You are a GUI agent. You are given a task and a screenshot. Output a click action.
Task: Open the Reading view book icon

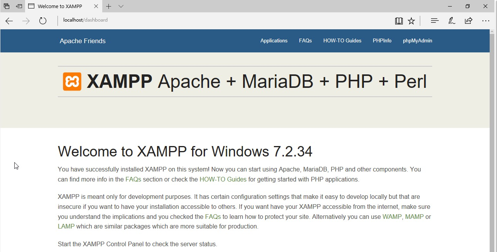(399, 21)
